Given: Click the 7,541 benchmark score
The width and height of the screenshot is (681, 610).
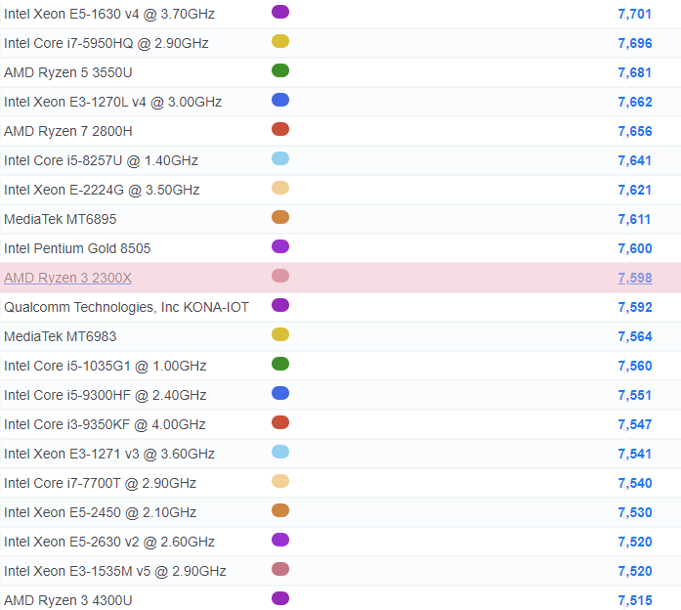Looking at the screenshot, I should point(635,454).
